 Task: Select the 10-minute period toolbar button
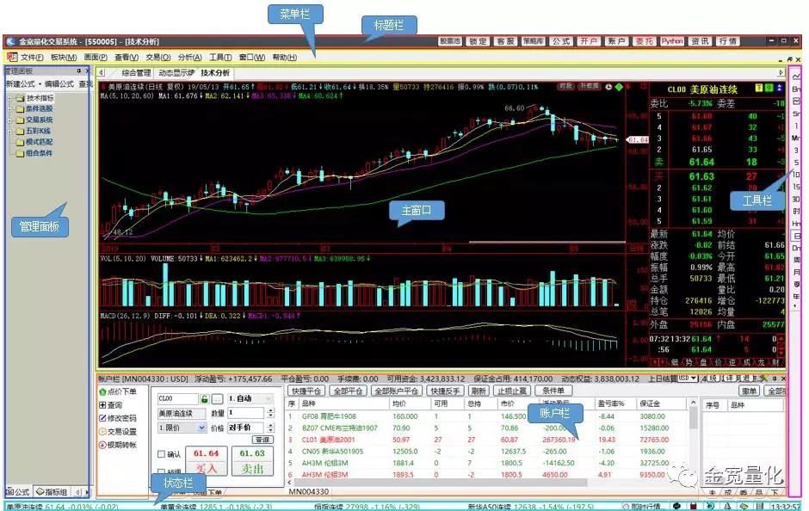[x=796, y=175]
